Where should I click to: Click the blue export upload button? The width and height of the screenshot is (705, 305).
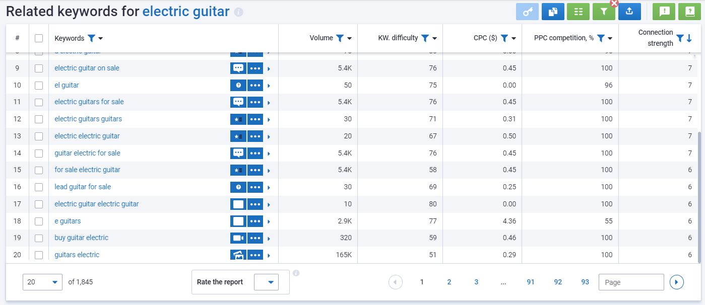click(x=629, y=12)
